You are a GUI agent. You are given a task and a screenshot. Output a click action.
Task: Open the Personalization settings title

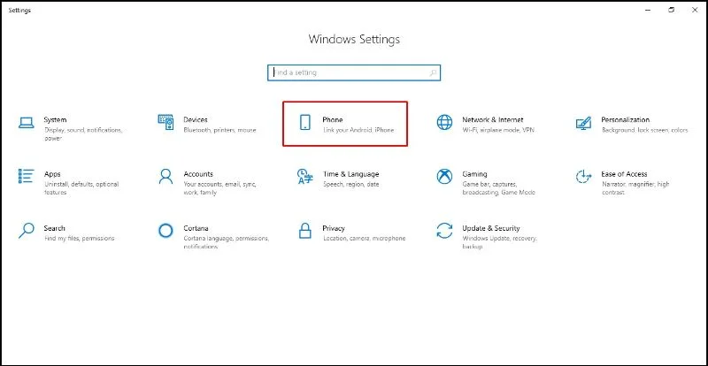pyautogui.click(x=626, y=120)
